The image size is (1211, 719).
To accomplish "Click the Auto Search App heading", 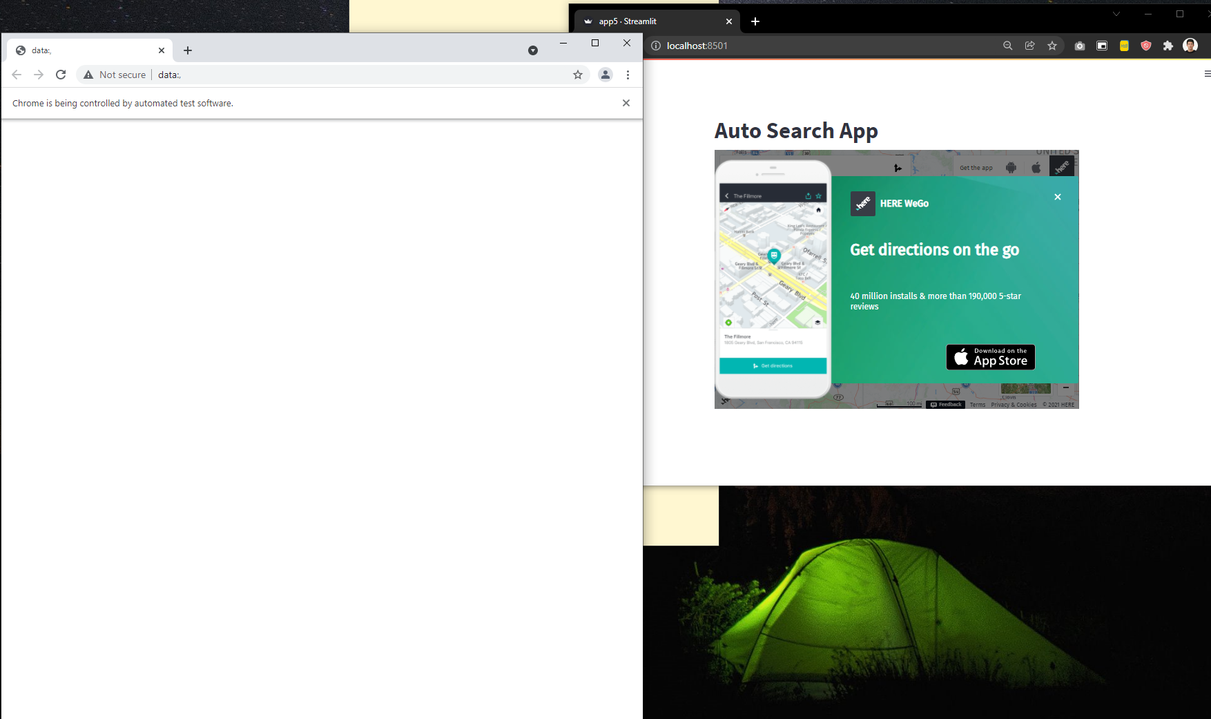I will click(796, 131).
